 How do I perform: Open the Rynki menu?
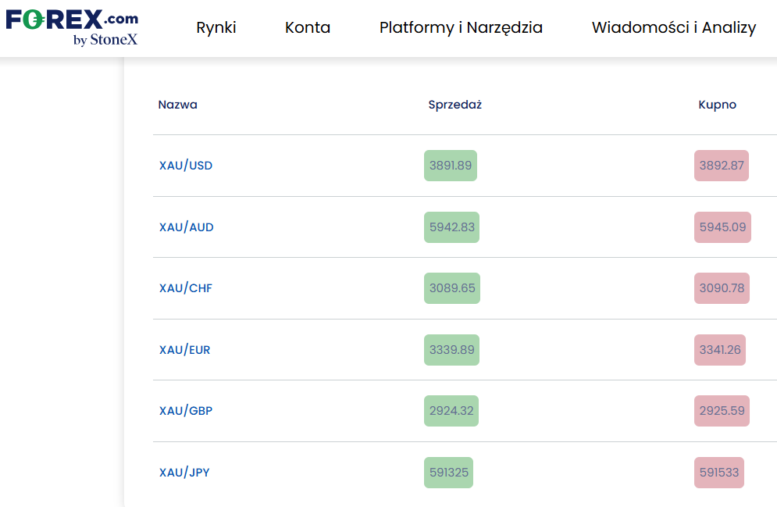click(x=216, y=28)
